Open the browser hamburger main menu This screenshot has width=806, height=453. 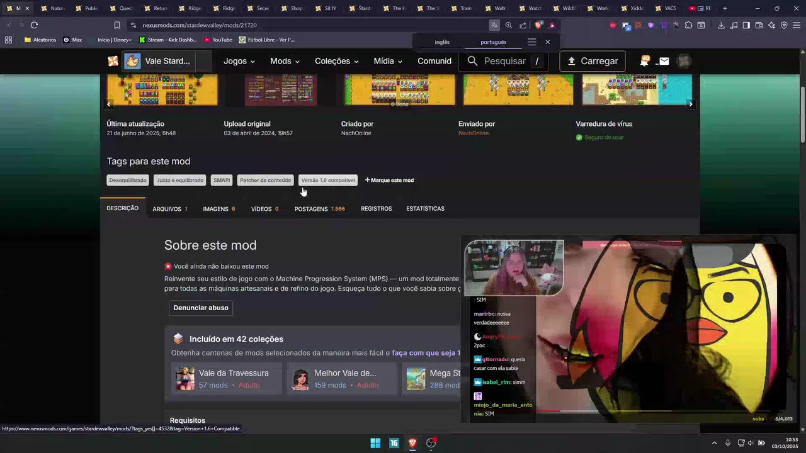[x=797, y=25]
